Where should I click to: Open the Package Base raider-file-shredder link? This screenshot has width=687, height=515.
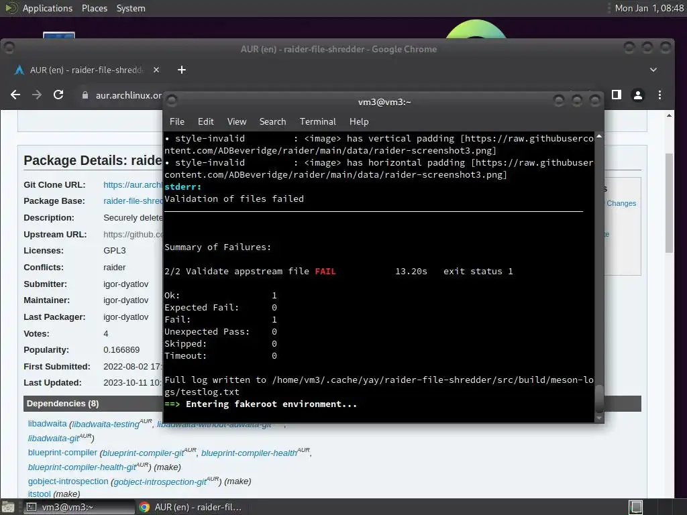tap(133, 201)
